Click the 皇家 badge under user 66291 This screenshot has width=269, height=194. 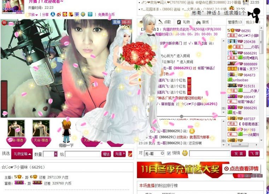tap(232, 36)
